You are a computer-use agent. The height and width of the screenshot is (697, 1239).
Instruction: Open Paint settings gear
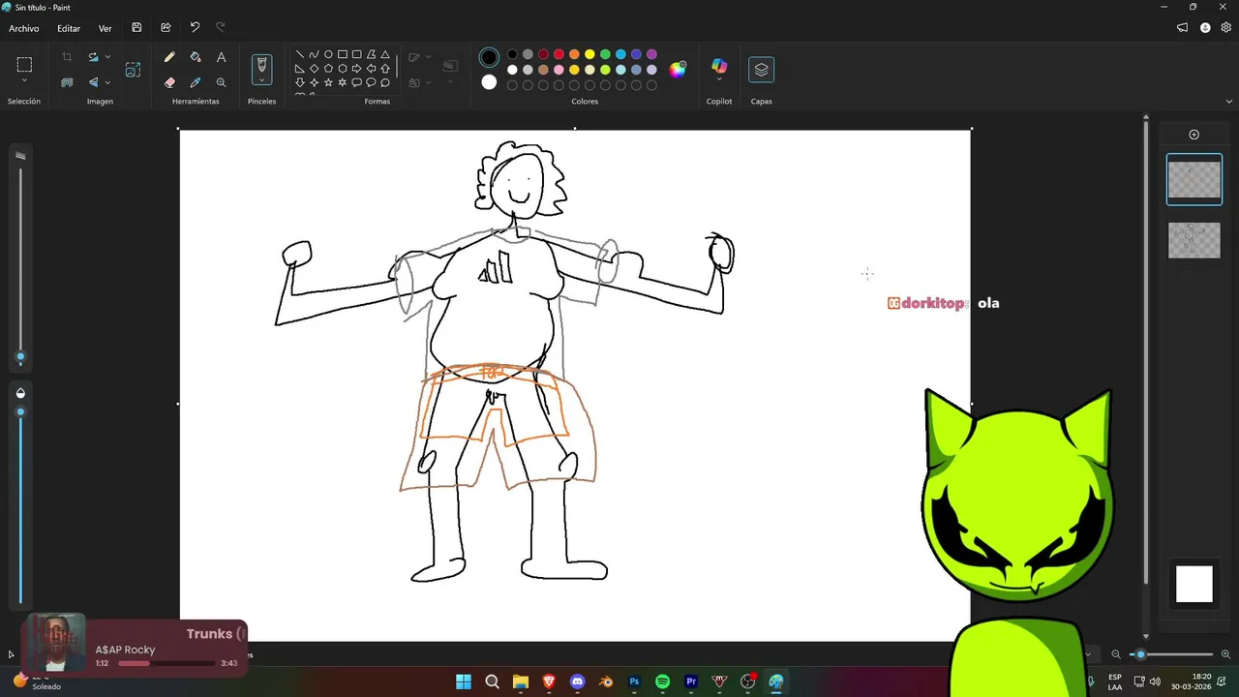1225,28
